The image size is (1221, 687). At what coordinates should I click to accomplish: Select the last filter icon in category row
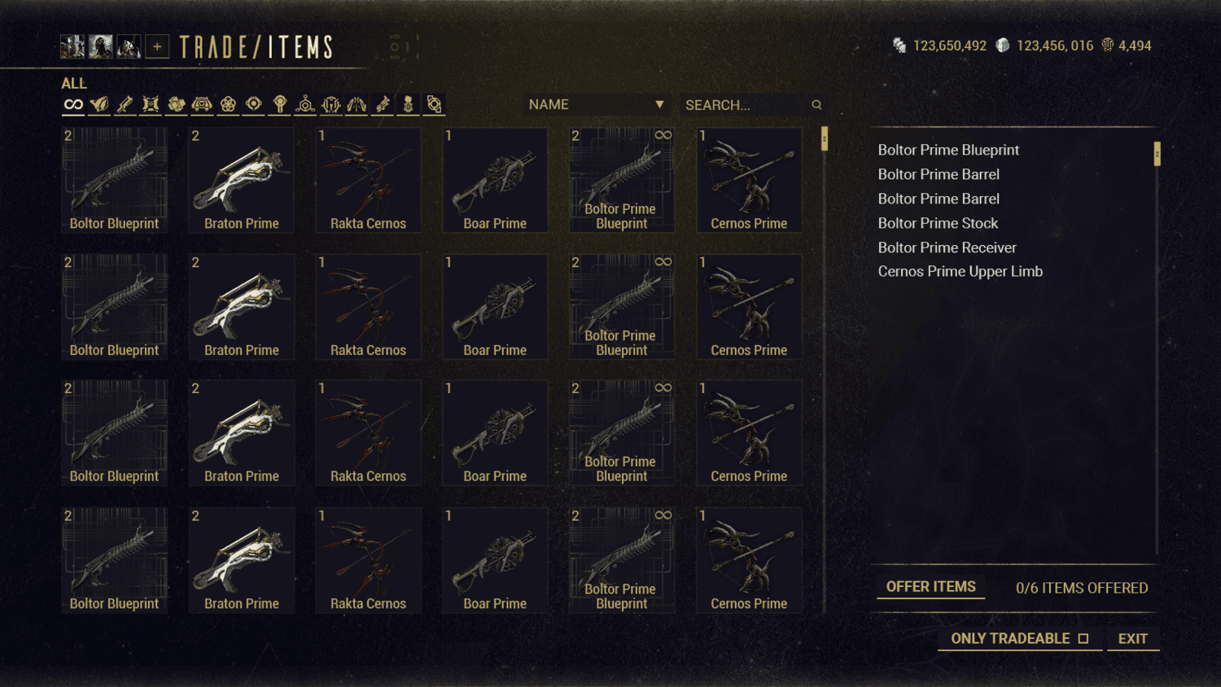coord(434,104)
